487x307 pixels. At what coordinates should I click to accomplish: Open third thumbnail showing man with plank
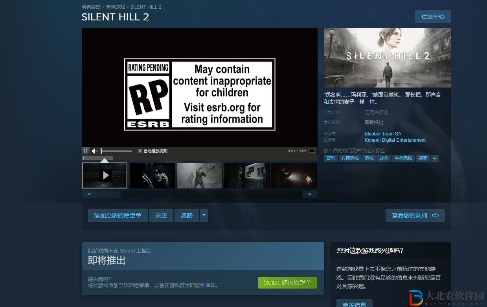coord(200,175)
